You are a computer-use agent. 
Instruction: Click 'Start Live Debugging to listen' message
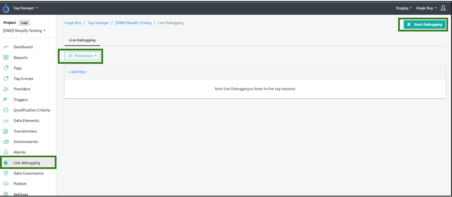[x=255, y=89]
